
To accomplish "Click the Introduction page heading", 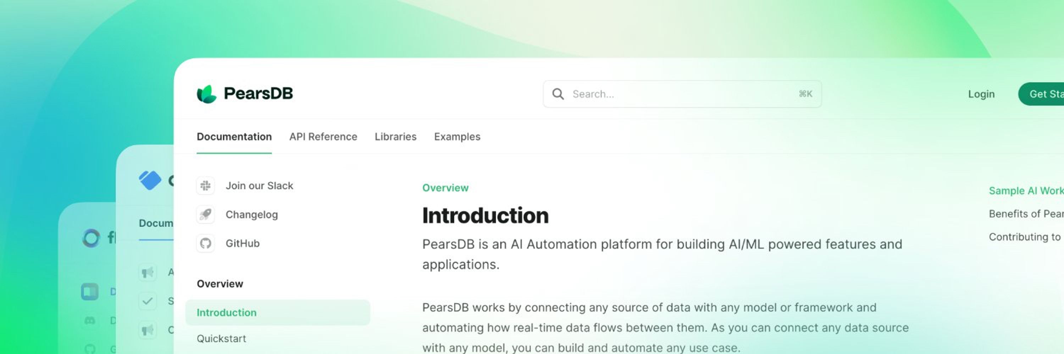I will tap(485, 216).
